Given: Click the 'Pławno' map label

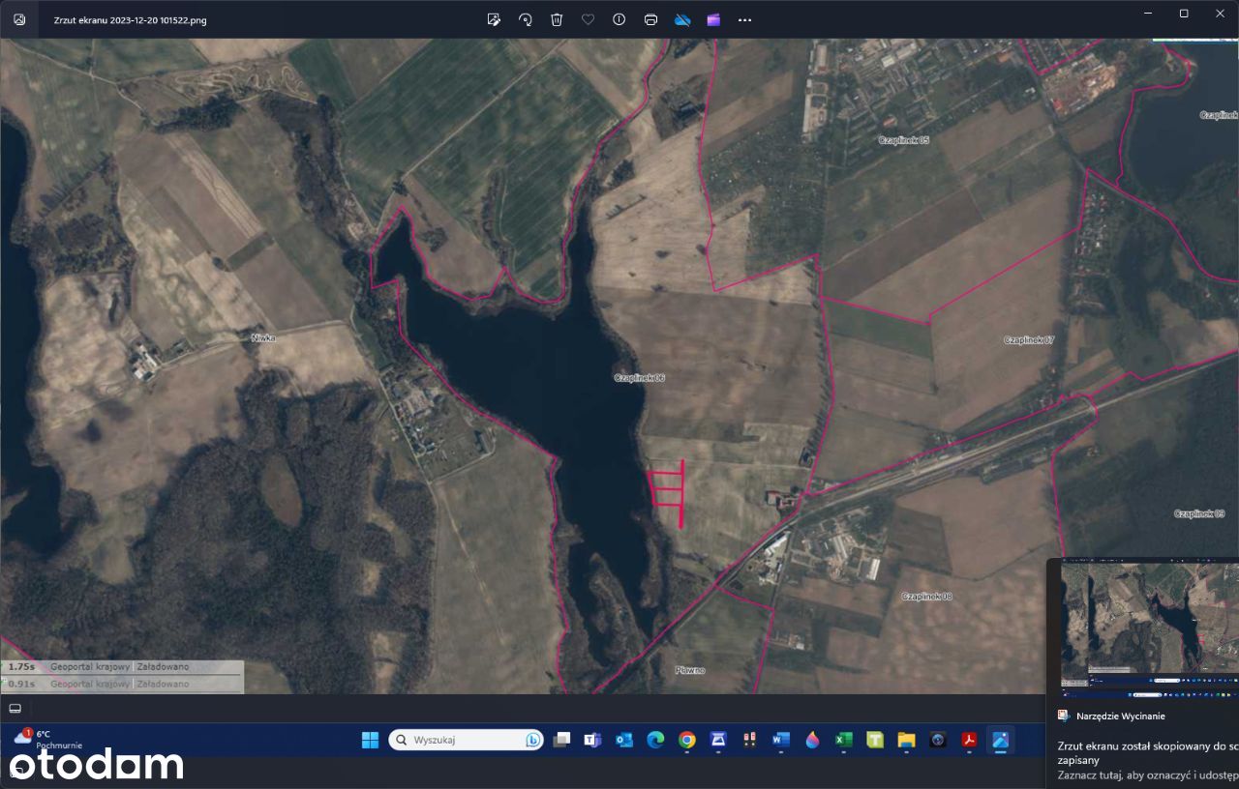Looking at the screenshot, I should (690, 670).
